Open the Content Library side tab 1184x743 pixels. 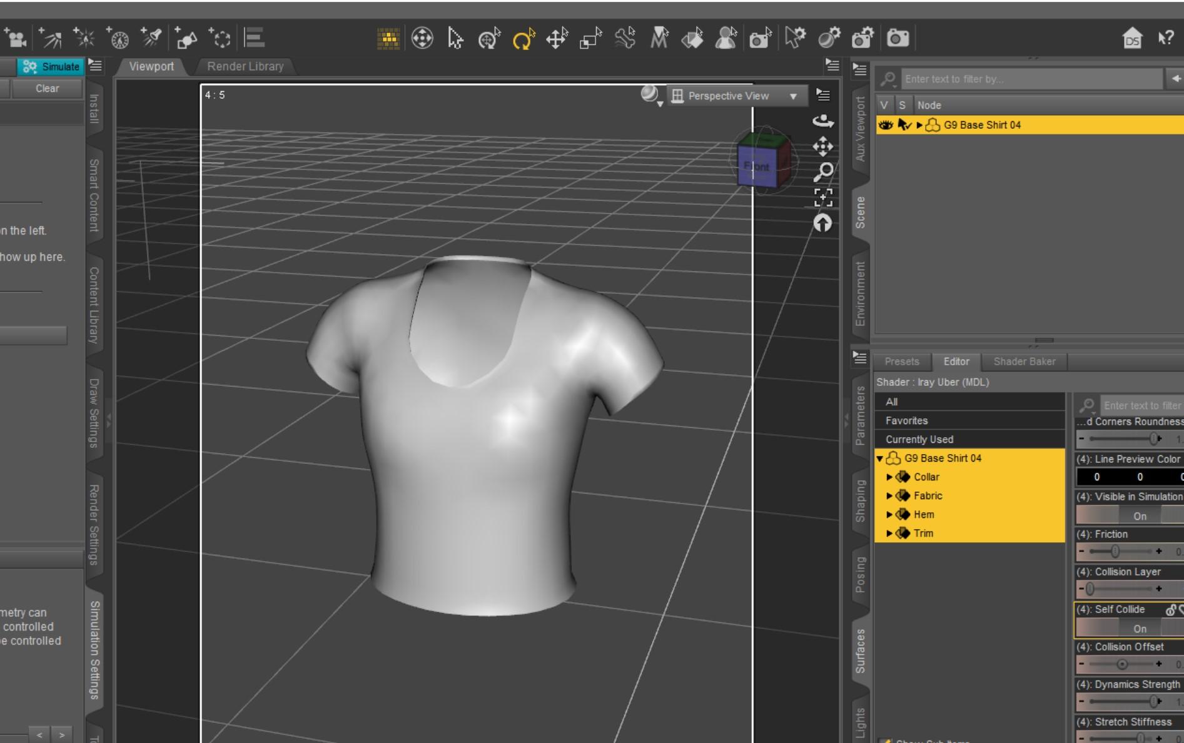click(x=94, y=305)
